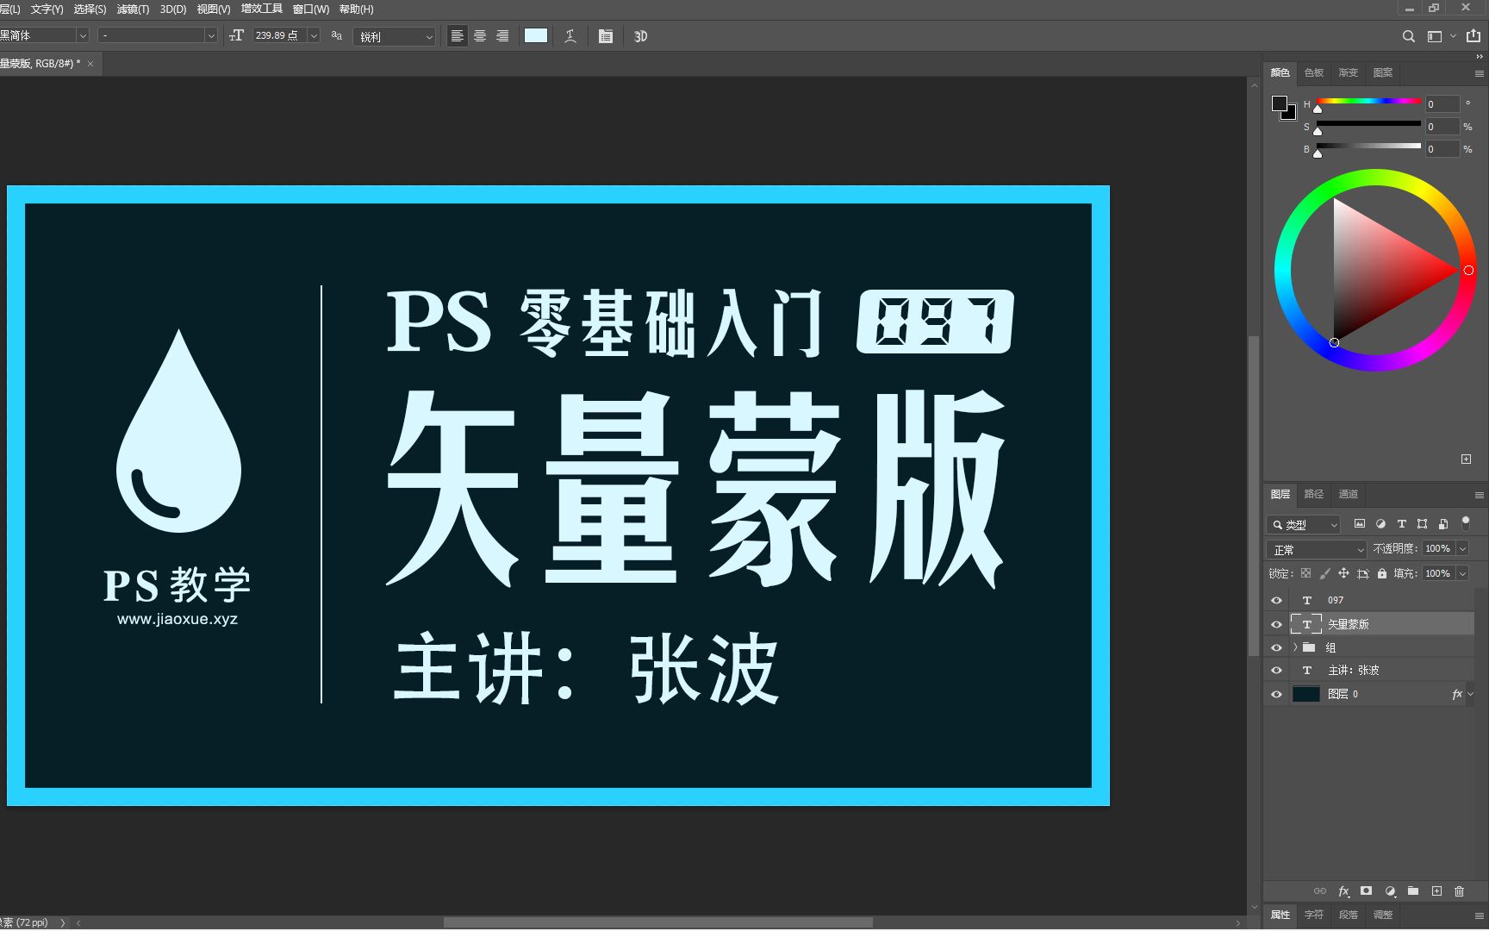Screen dimensions: 1489x931
Task: Click the Add layer style fx icon
Action: pyautogui.click(x=1343, y=891)
